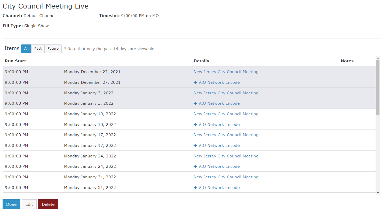Click the scrollbar up arrow
Screen dimensions: 381x213
(378, 58)
